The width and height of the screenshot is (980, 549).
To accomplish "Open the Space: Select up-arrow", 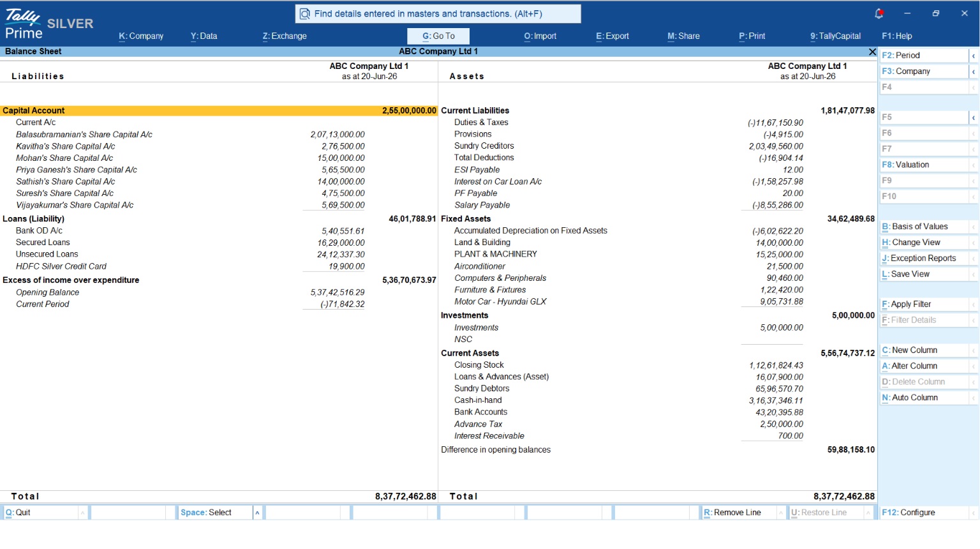I will tap(257, 513).
